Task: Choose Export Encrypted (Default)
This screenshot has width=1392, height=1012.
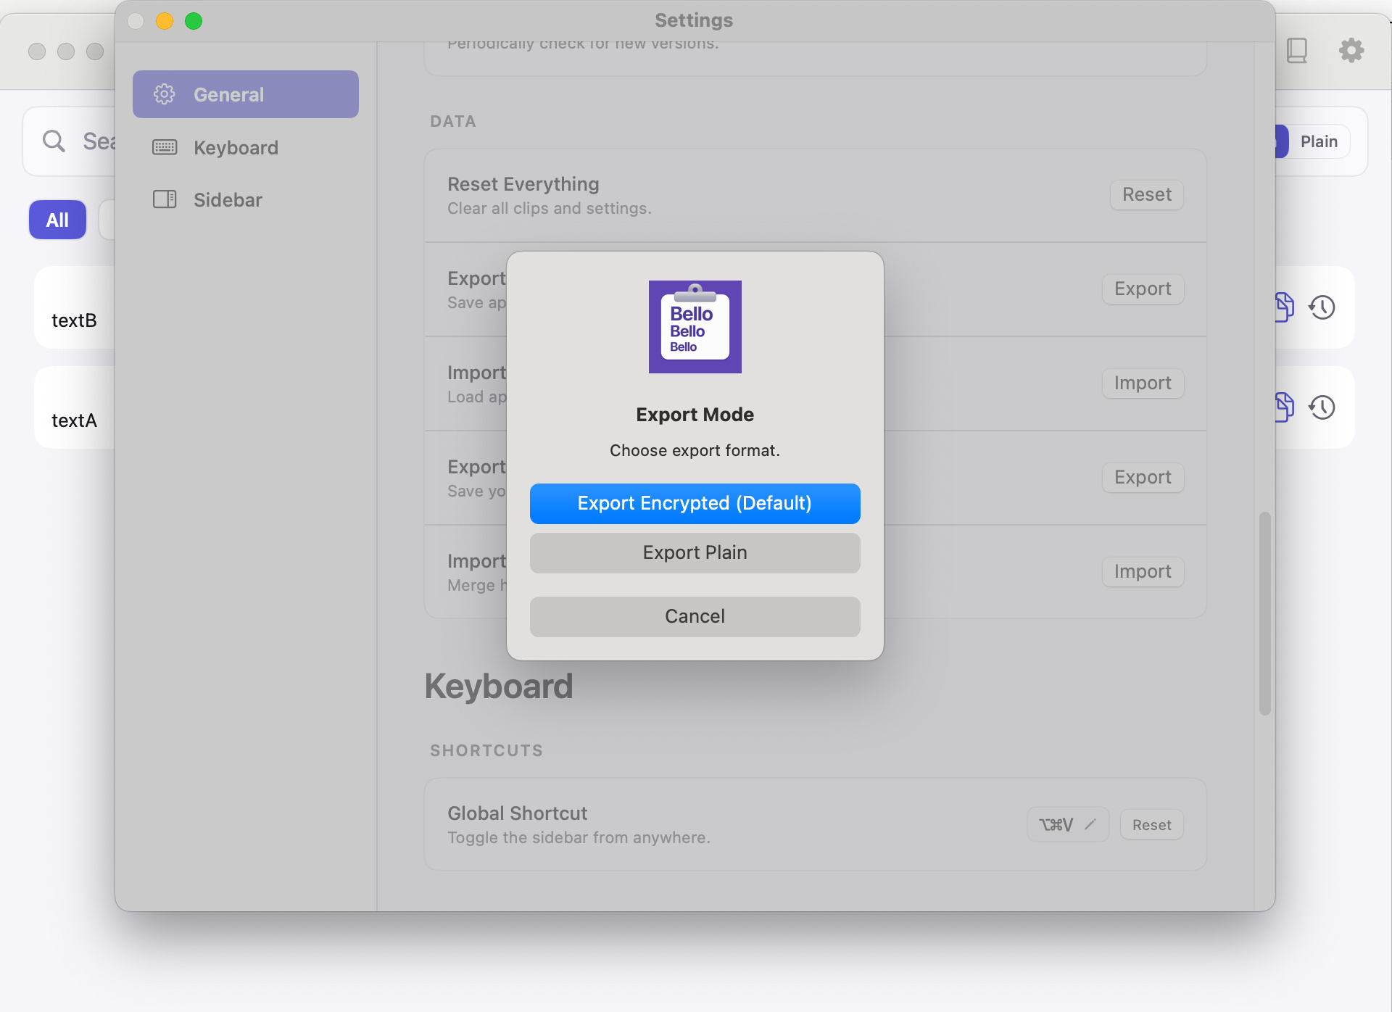Action: click(695, 503)
